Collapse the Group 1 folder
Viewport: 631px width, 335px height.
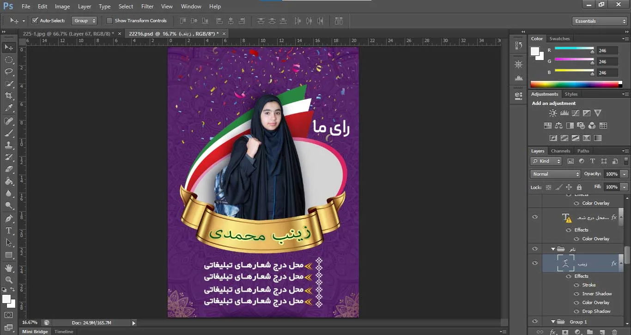pyautogui.click(x=553, y=322)
